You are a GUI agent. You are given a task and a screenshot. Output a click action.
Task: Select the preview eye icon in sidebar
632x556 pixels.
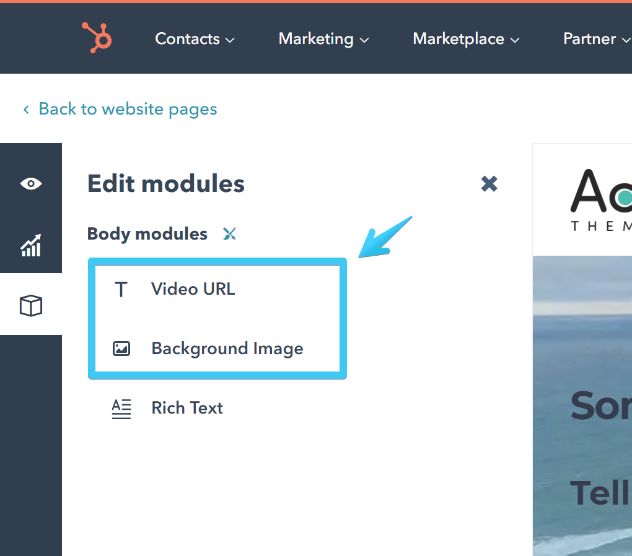pyautogui.click(x=30, y=183)
